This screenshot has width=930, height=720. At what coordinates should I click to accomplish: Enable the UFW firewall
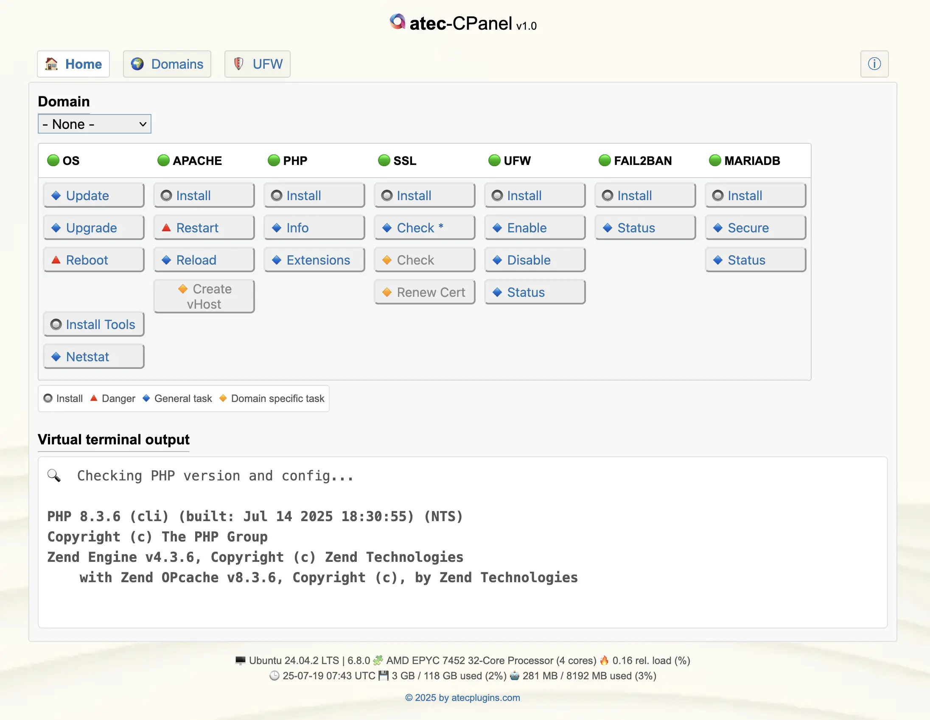point(535,228)
